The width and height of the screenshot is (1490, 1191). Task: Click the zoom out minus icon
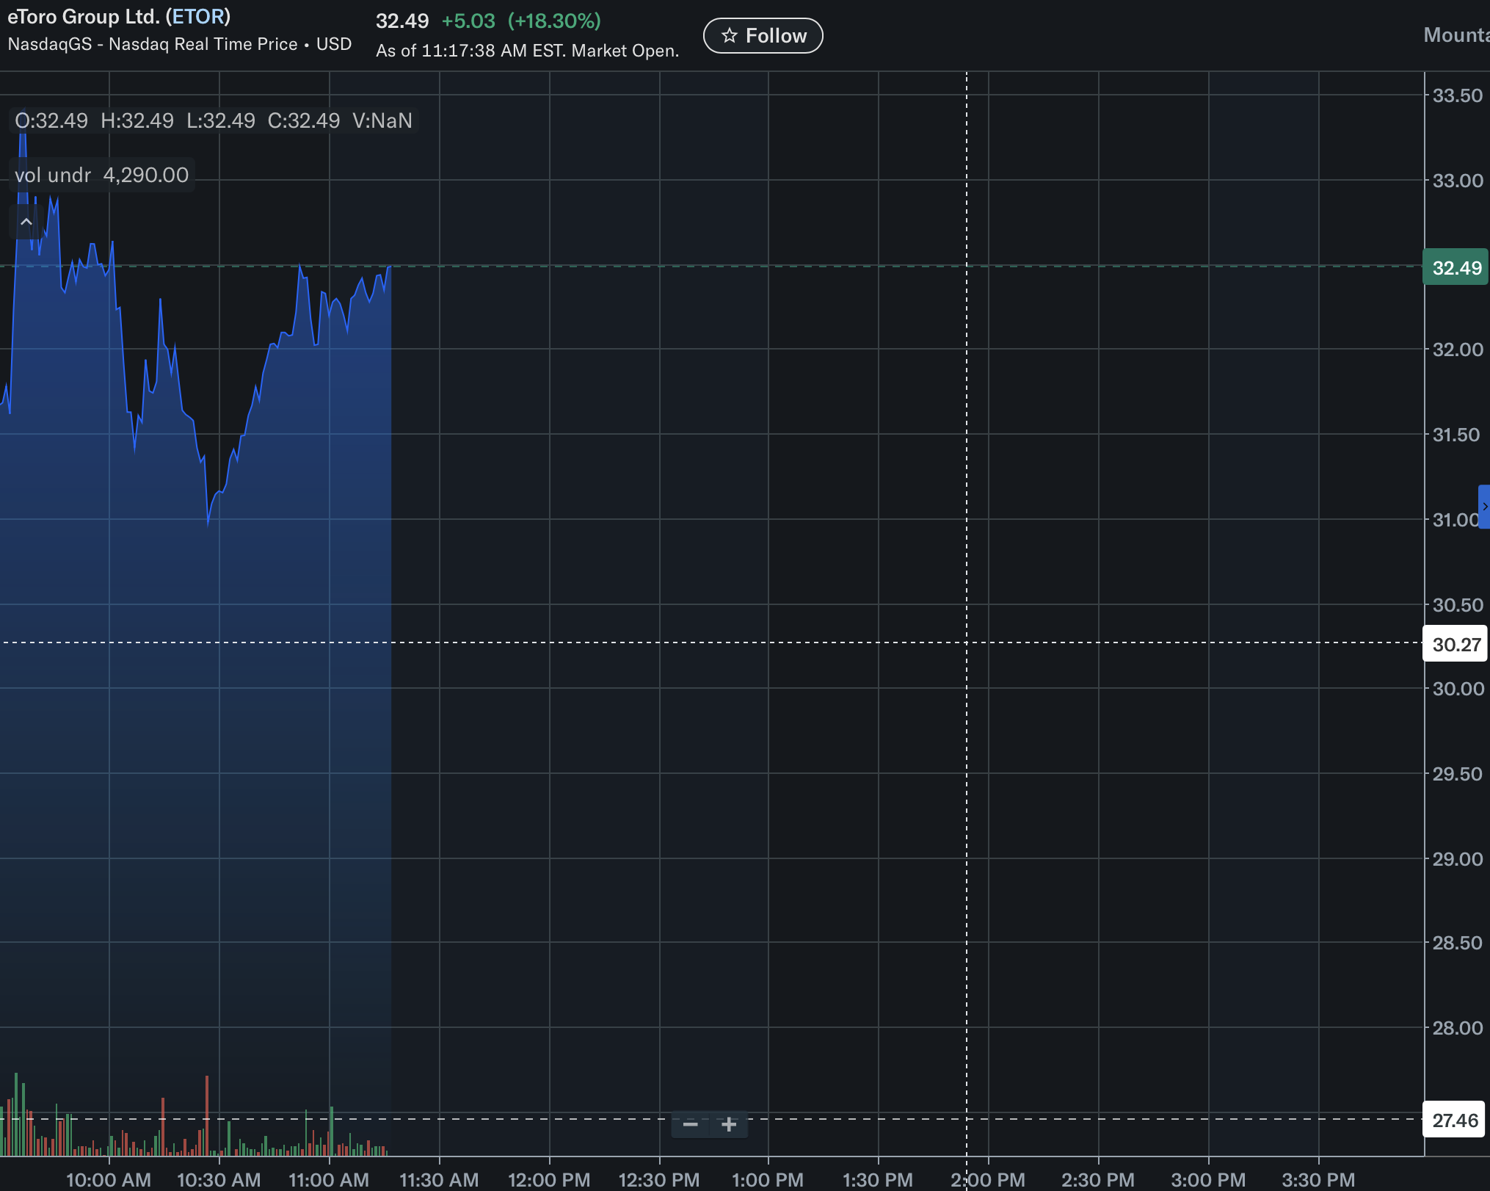690,1124
